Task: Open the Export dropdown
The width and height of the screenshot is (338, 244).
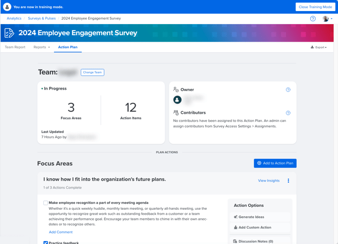Action: pos(319,47)
